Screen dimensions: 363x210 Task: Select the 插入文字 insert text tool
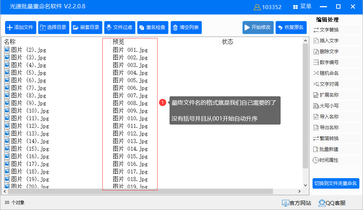click(x=326, y=41)
